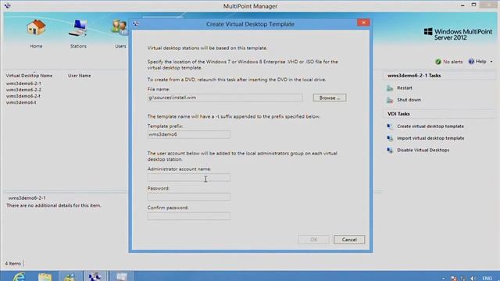Click the Shut down task link
500x281 pixels.
tap(409, 100)
